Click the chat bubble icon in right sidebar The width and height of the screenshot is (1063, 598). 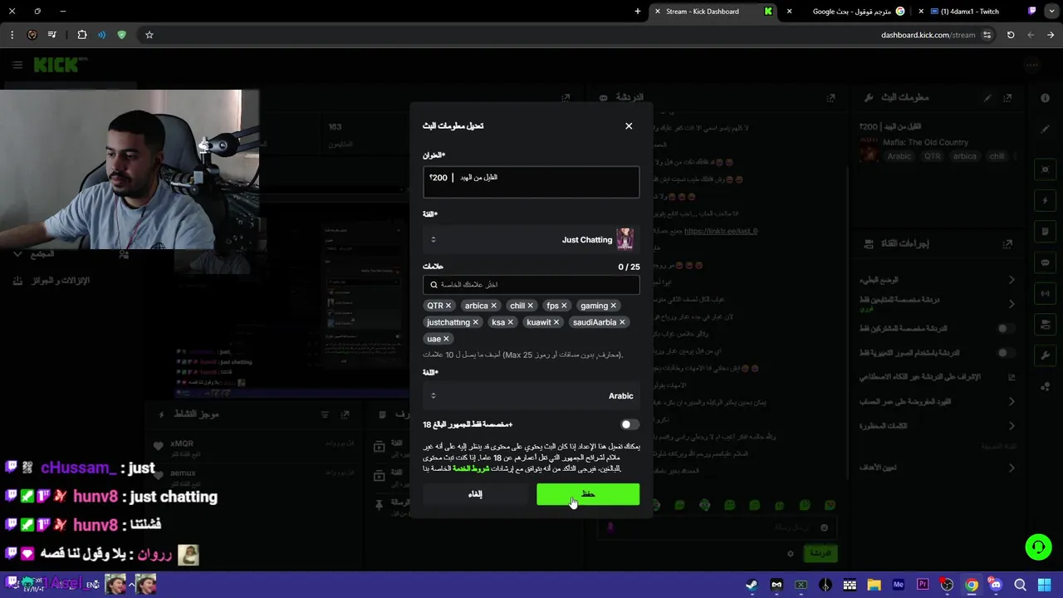1045,262
